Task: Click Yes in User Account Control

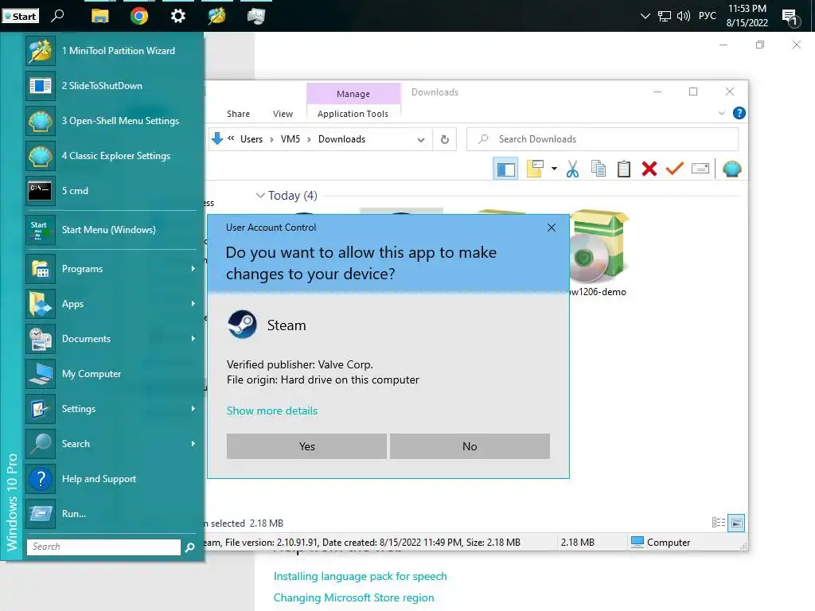Action: [306, 446]
